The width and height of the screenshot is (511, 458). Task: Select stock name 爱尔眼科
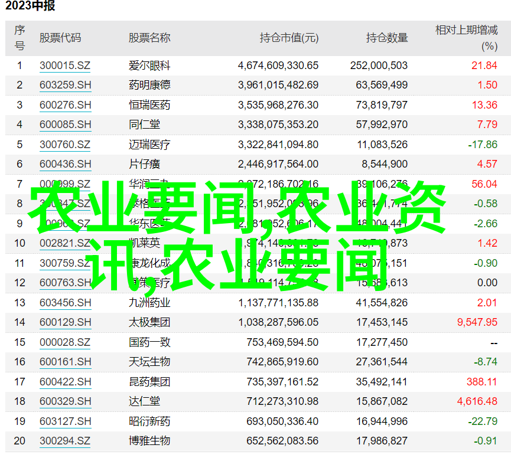pos(149,66)
